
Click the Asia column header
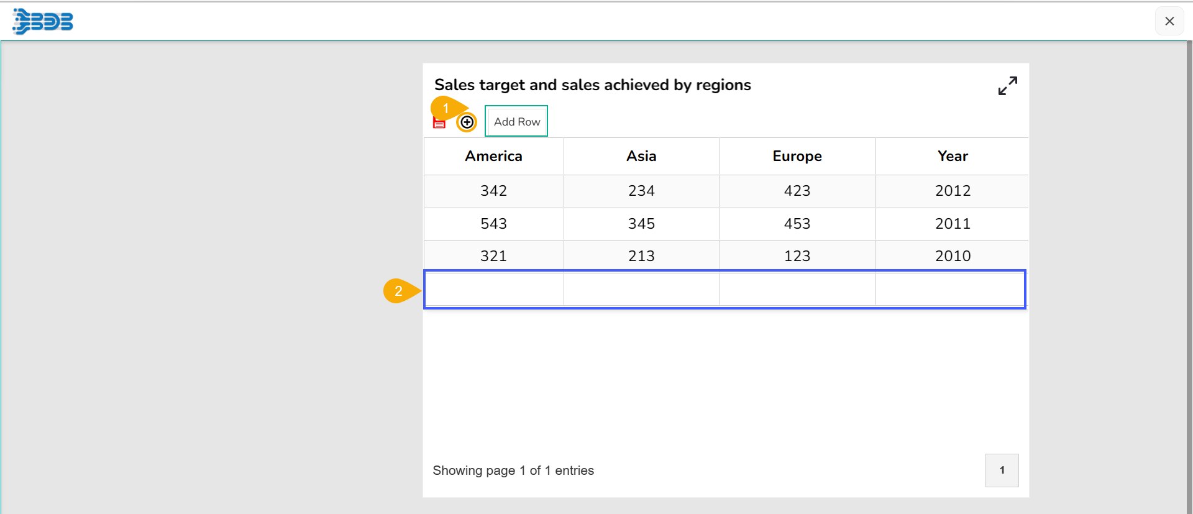point(641,156)
